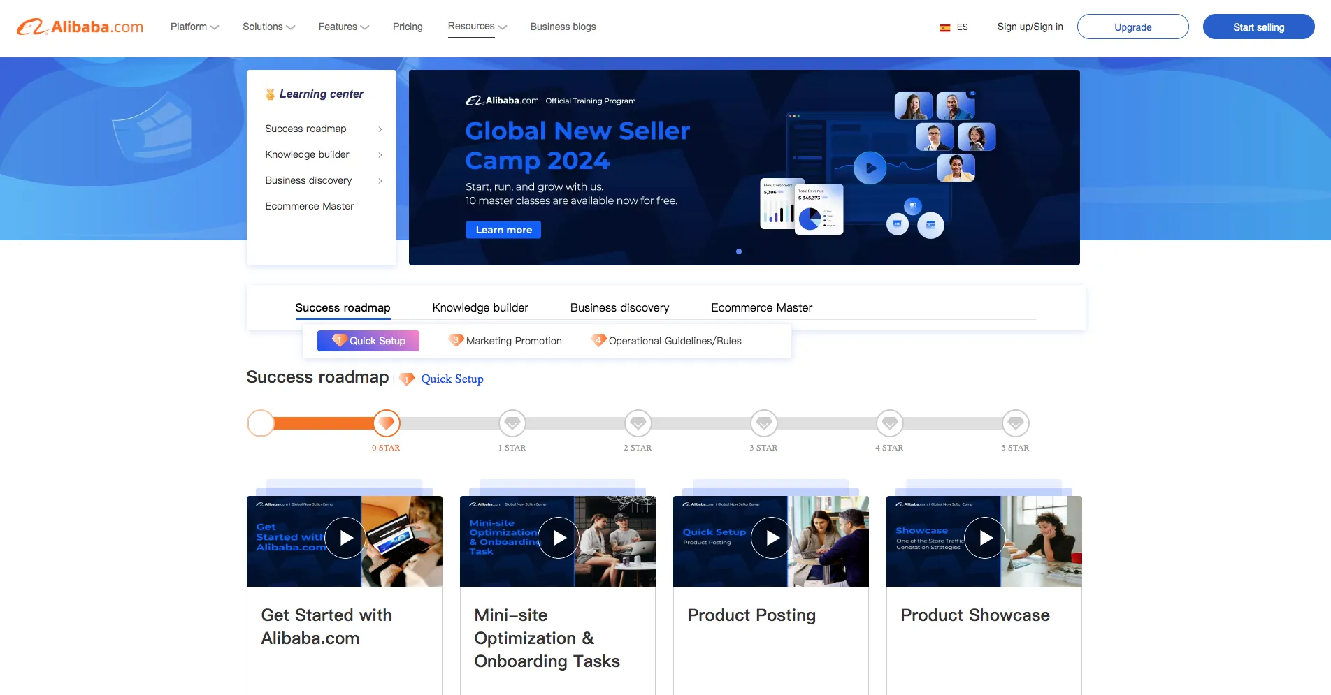Image resolution: width=1331 pixels, height=695 pixels.
Task: Click the ES language selector text
Action: tap(963, 27)
